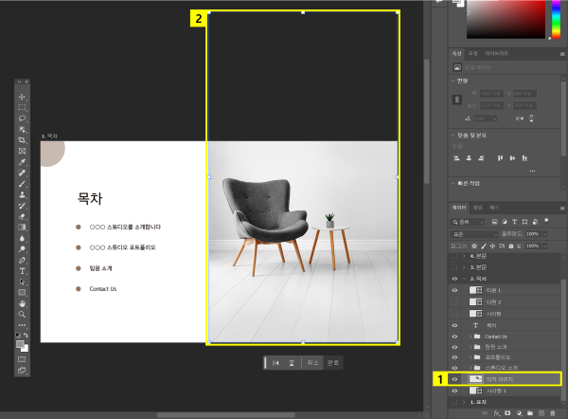The image size is (568, 419).
Task: Swap foreground and background colors
Action: [26, 335]
